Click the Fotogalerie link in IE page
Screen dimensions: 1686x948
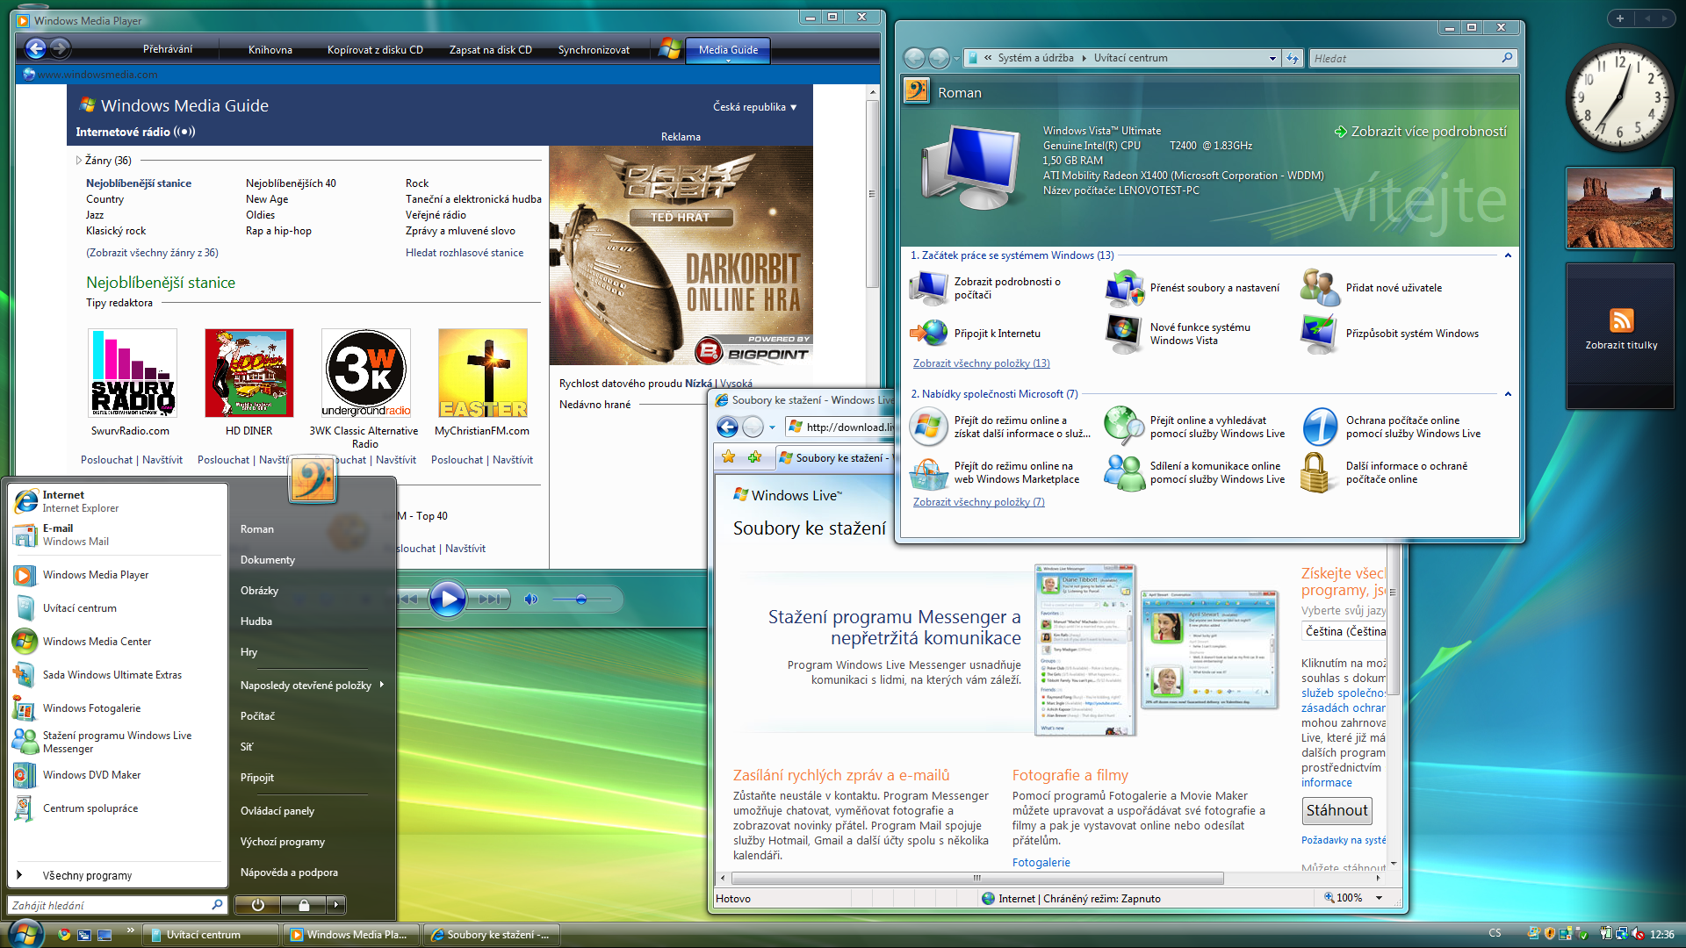(x=1041, y=863)
